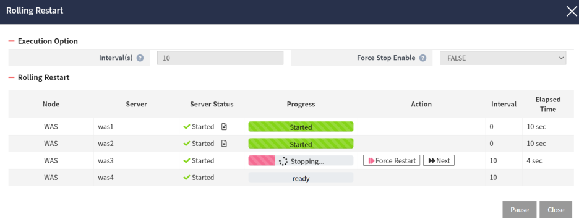Click the Server Status column header
The width and height of the screenshot is (579, 224).
click(x=212, y=104)
